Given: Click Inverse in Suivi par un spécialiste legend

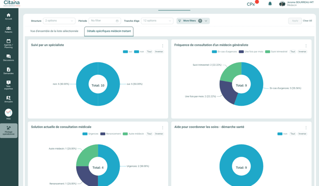Looking at the screenshot, I should click(x=159, y=52).
